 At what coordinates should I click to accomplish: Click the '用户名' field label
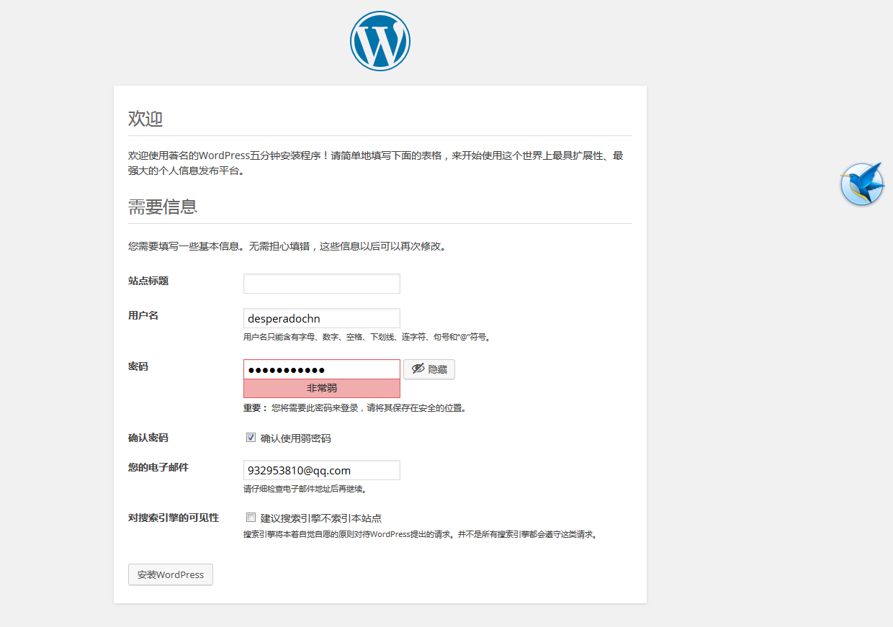(143, 315)
